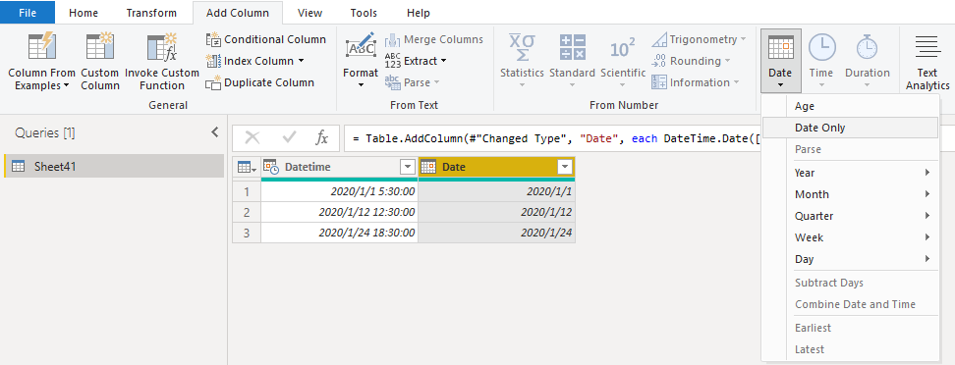Open Text Analytics
Screen dimensions: 955x365
pyautogui.click(x=927, y=62)
